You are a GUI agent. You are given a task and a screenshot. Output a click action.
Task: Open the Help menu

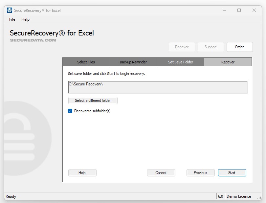tap(25, 19)
